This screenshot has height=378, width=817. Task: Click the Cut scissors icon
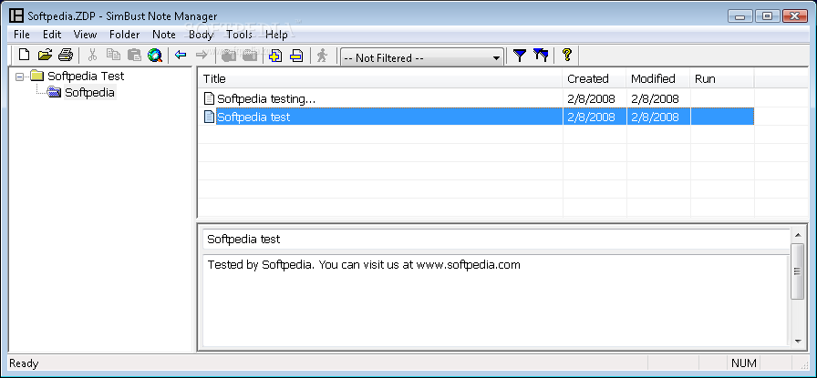(x=93, y=55)
